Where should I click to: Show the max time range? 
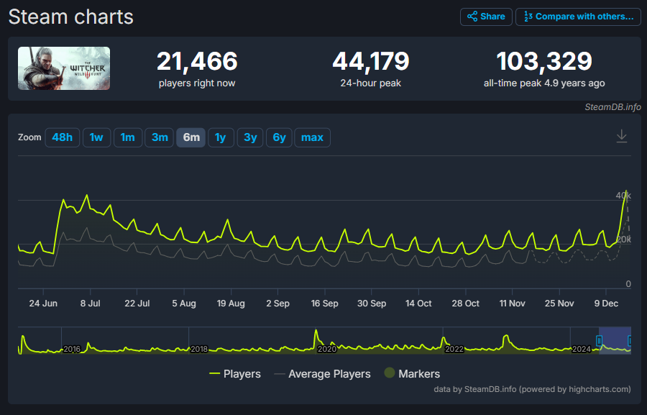[313, 137]
